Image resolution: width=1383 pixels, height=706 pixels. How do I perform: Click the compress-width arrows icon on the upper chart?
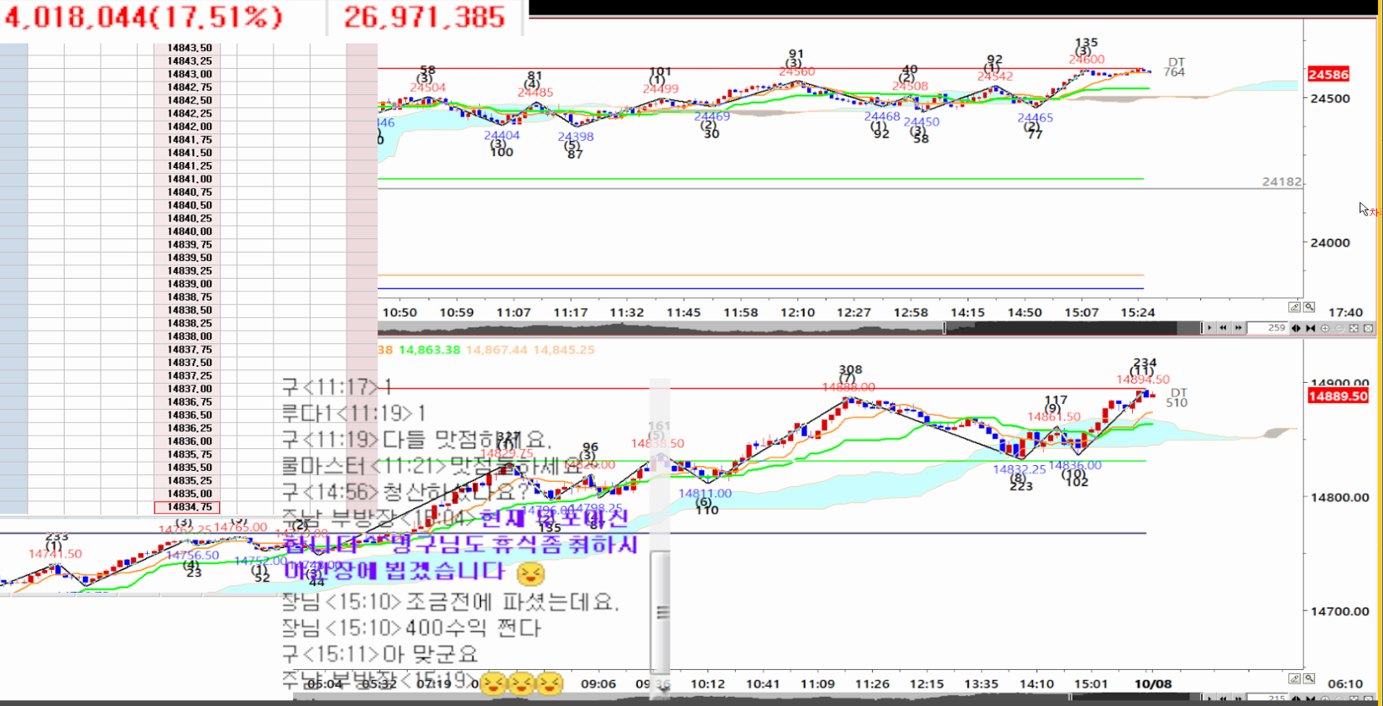point(1311,328)
